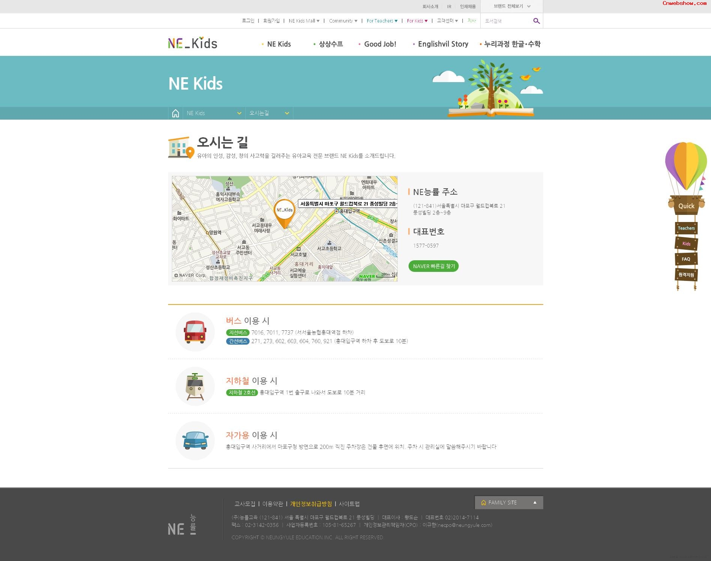Click the NE Kids banner title

pos(195,84)
